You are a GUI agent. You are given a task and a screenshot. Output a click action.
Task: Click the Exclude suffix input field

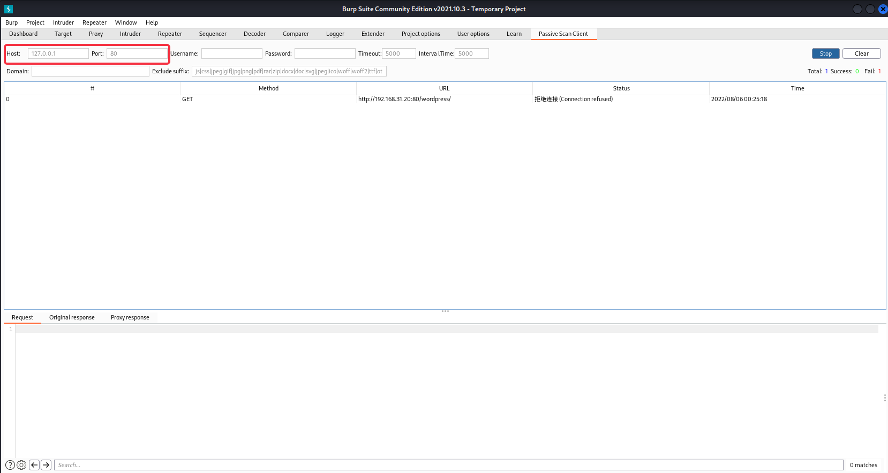289,71
